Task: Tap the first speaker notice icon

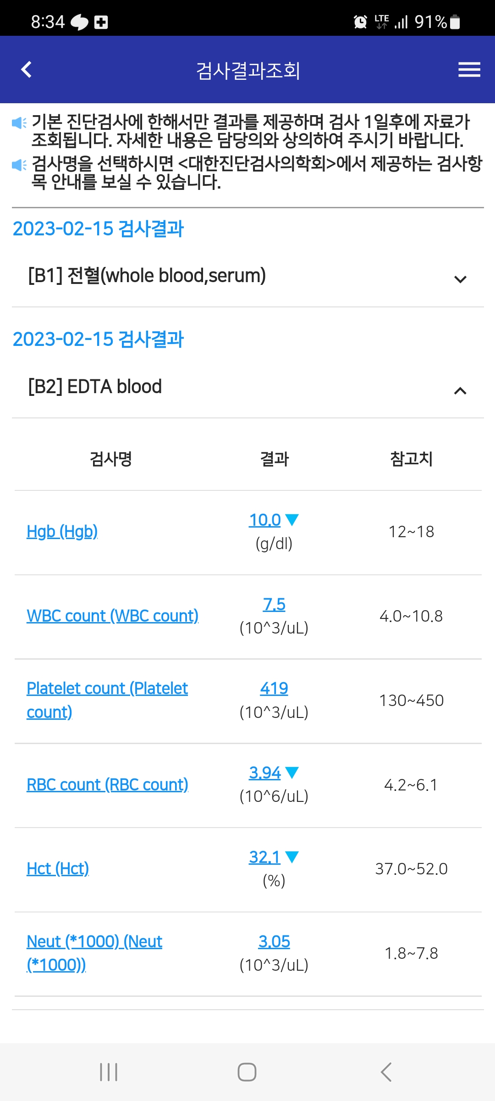Action: tap(19, 122)
